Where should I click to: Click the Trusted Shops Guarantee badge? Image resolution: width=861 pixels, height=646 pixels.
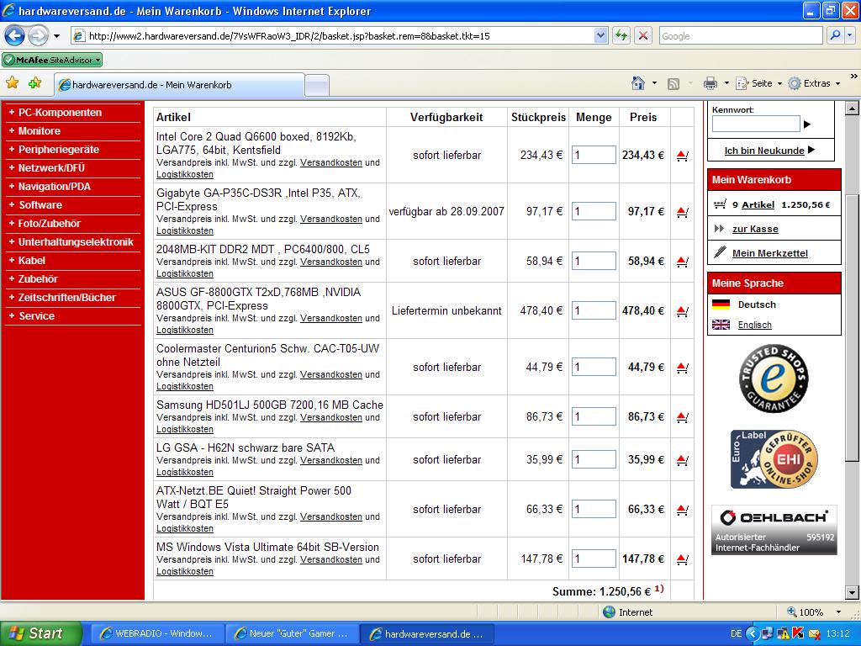coord(774,379)
